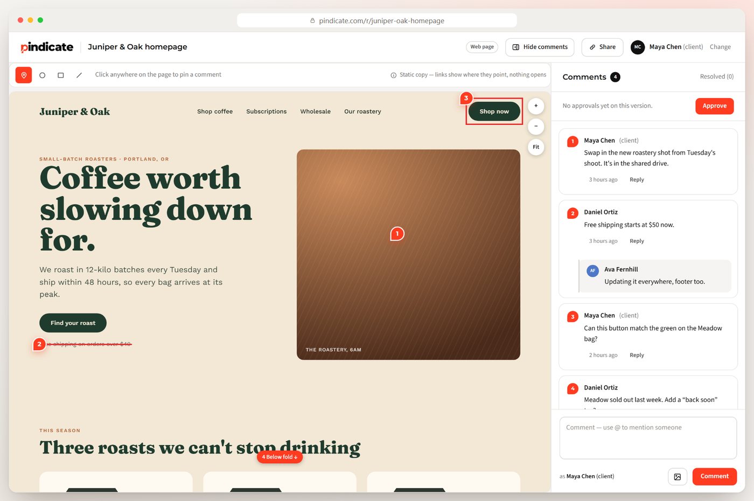Attach an image to the comment
754x501 pixels.
[x=678, y=477]
